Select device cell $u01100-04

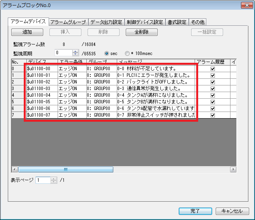tap(42, 95)
